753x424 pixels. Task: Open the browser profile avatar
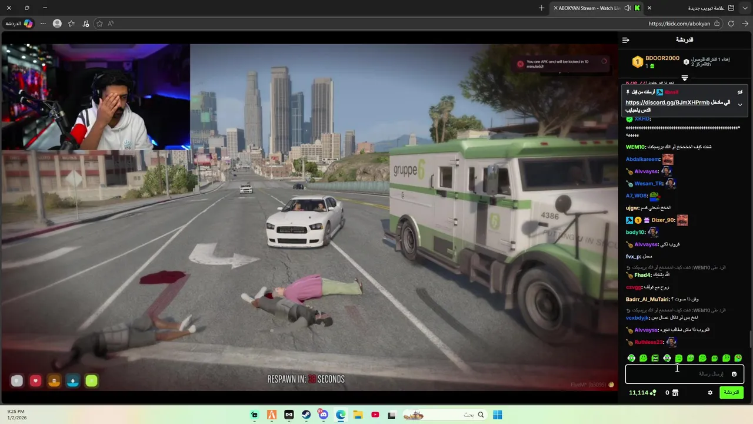click(x=57, y=24)
